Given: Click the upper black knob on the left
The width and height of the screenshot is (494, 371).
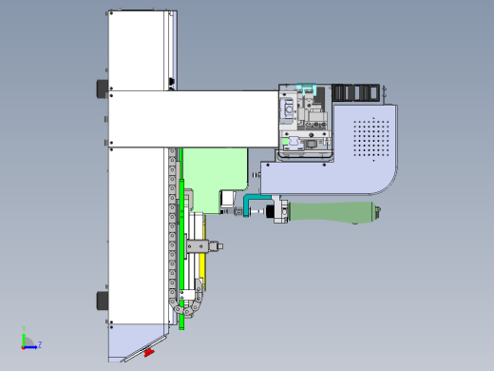Looking at the screenshot, I should 103,88.
